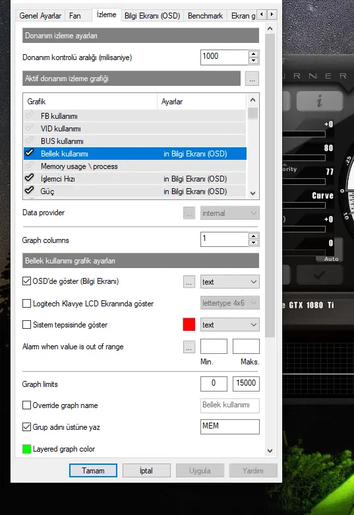Go to the Benchmark tab
Viewport: 354px width, 515px height.
coord(205,16)
